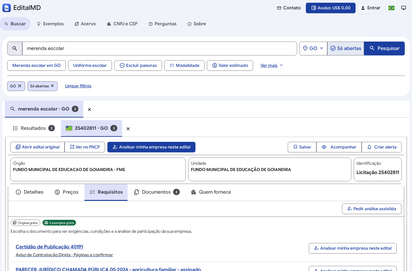Switch to the Preços tab
This screenshot has height=271, width=412.
[x=66, y=192]
